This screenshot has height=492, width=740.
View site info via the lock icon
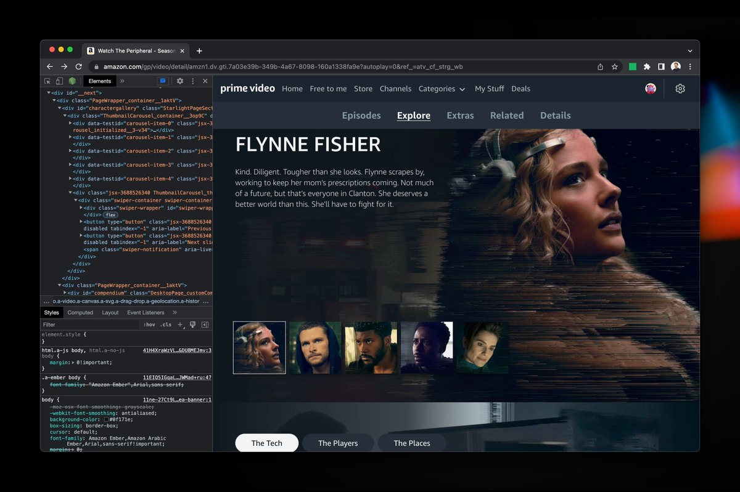pyautogui.click(x=96, y=67)
